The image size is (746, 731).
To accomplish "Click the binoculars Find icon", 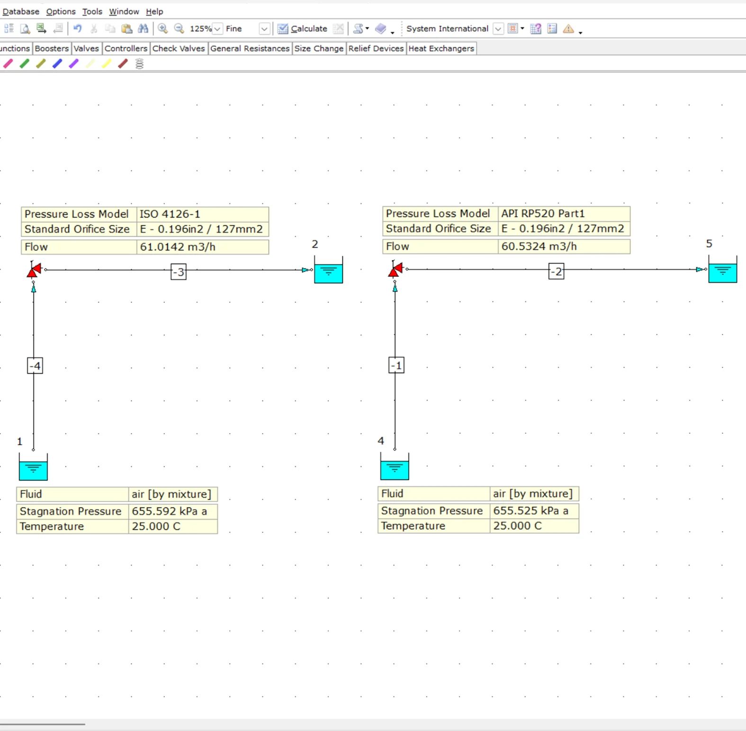I will [x=143, y=29].
